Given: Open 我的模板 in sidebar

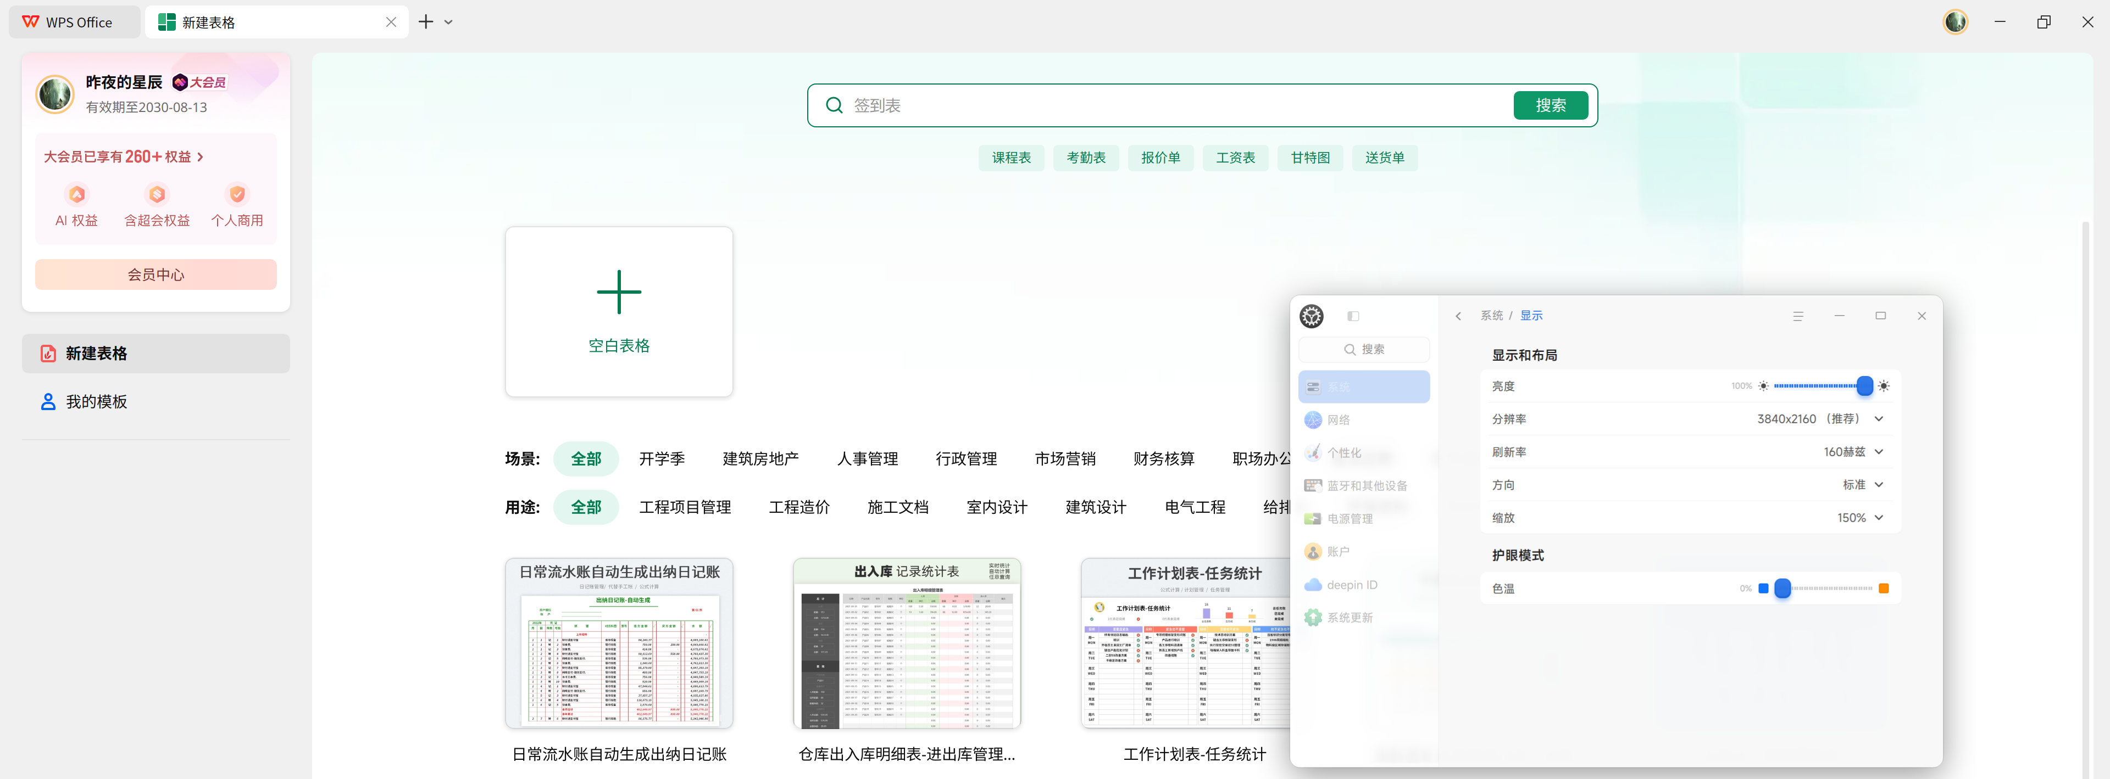Looking at the screenshot, I should [x=156, y=402].
